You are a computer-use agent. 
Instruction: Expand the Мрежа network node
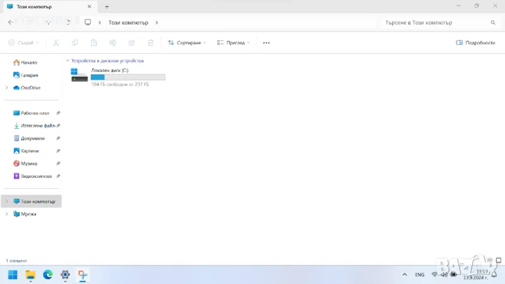[x=6, y=214]
